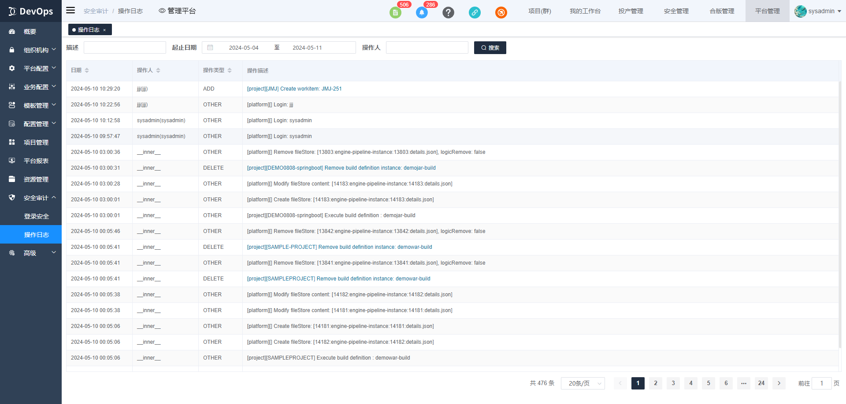Open the 20条/页 page size dropdown
Screen dimensions: 846x404
(x=583, y=383)
